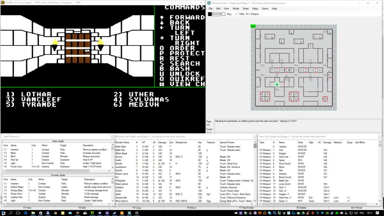Open the Game menu
Screen dimensions: 384x216
pos(265,8)
